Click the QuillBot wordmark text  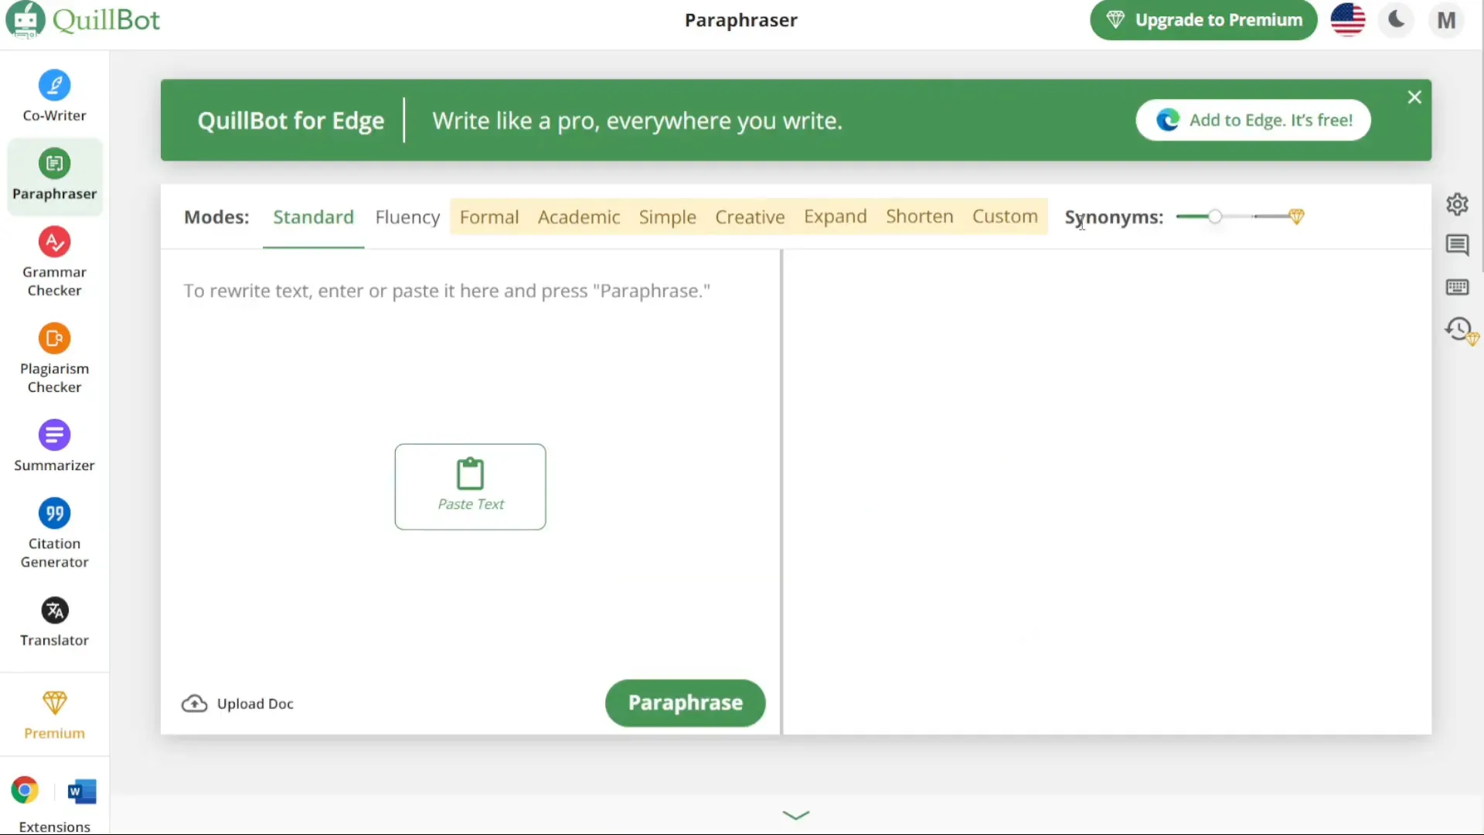[x=106, y=19]
